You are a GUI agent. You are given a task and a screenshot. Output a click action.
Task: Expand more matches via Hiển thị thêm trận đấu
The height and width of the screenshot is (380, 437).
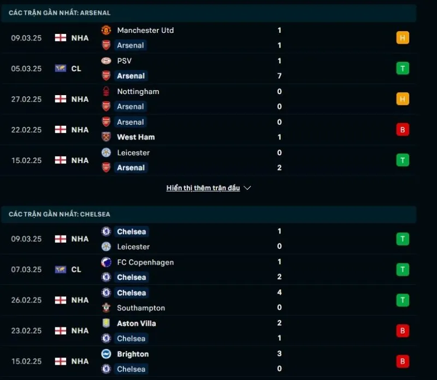[203, 188]
